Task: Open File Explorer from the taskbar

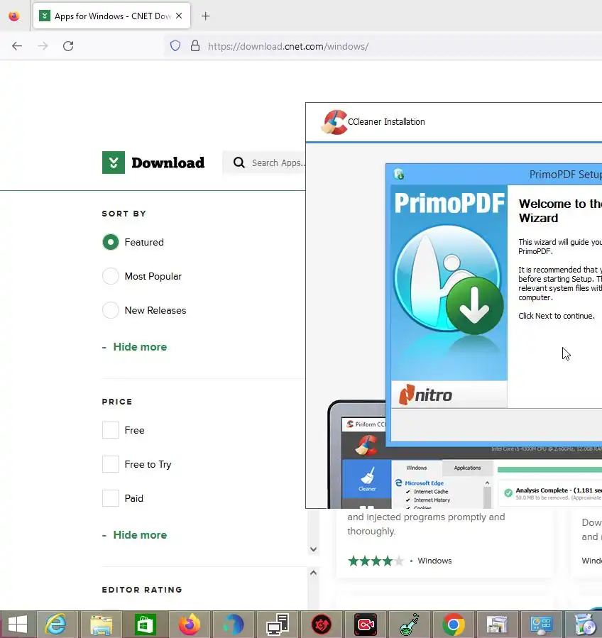Action: 101,625
